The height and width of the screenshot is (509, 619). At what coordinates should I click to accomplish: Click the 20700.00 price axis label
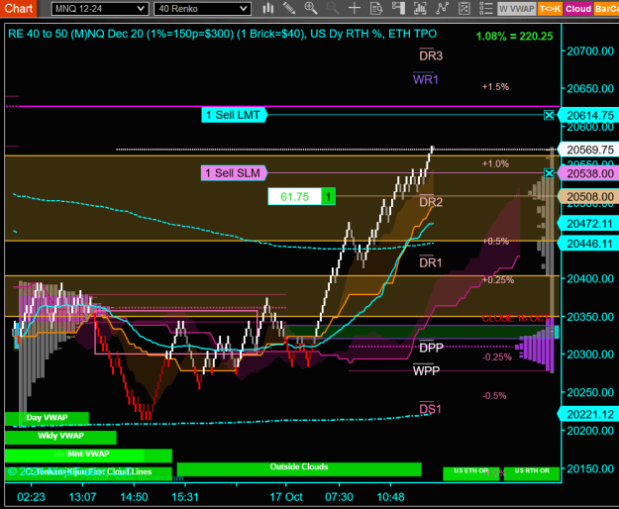tap(590, 51)
